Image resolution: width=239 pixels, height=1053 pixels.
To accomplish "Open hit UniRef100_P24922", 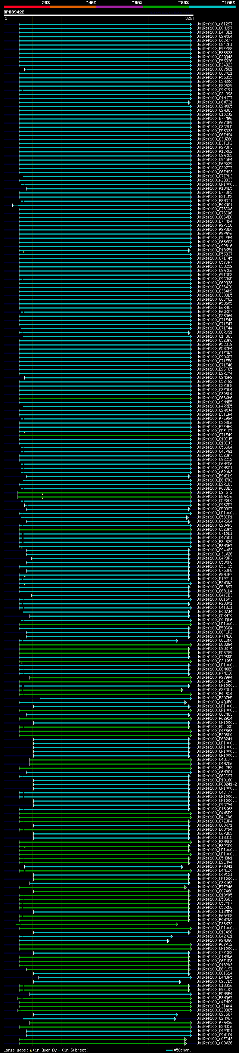I will [x=214, y=65].
